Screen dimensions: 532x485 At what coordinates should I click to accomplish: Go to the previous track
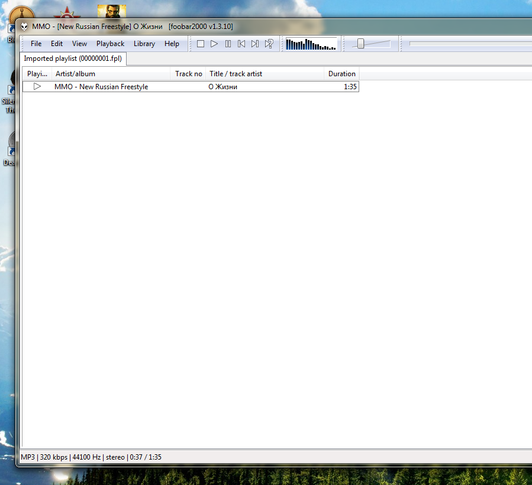(x=241, y=44)
